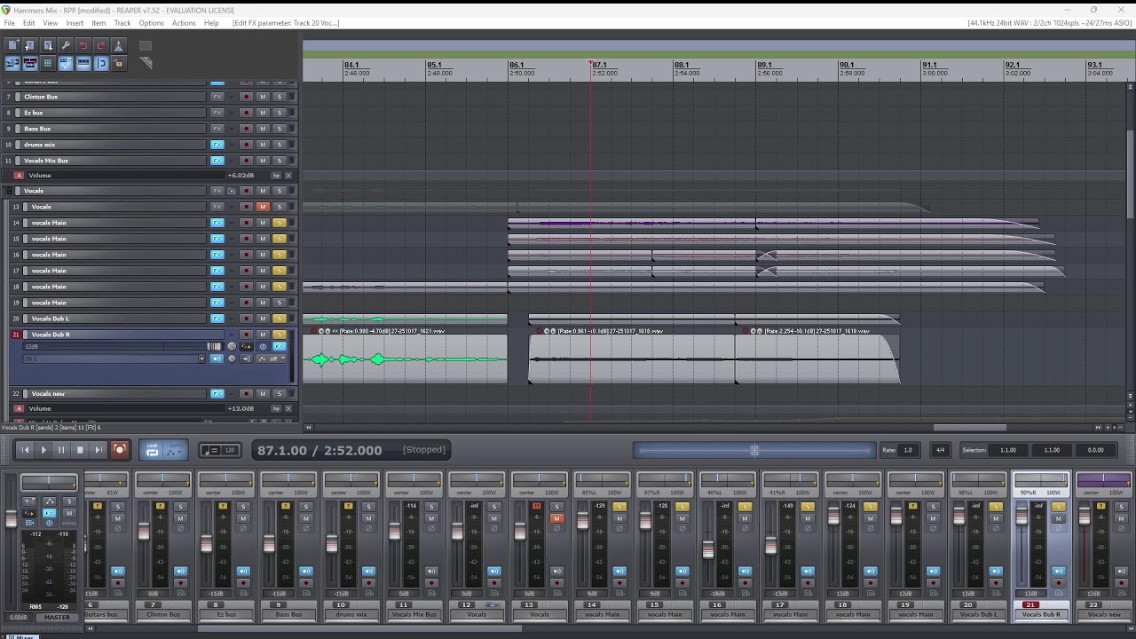Open the Track menu

coord(122,23)
